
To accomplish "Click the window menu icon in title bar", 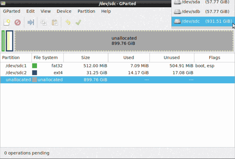I will [x=3, y=3].
